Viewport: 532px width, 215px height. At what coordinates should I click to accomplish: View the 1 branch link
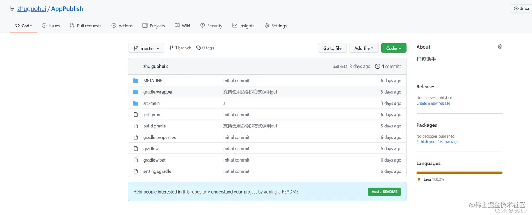tap(180, 48)
